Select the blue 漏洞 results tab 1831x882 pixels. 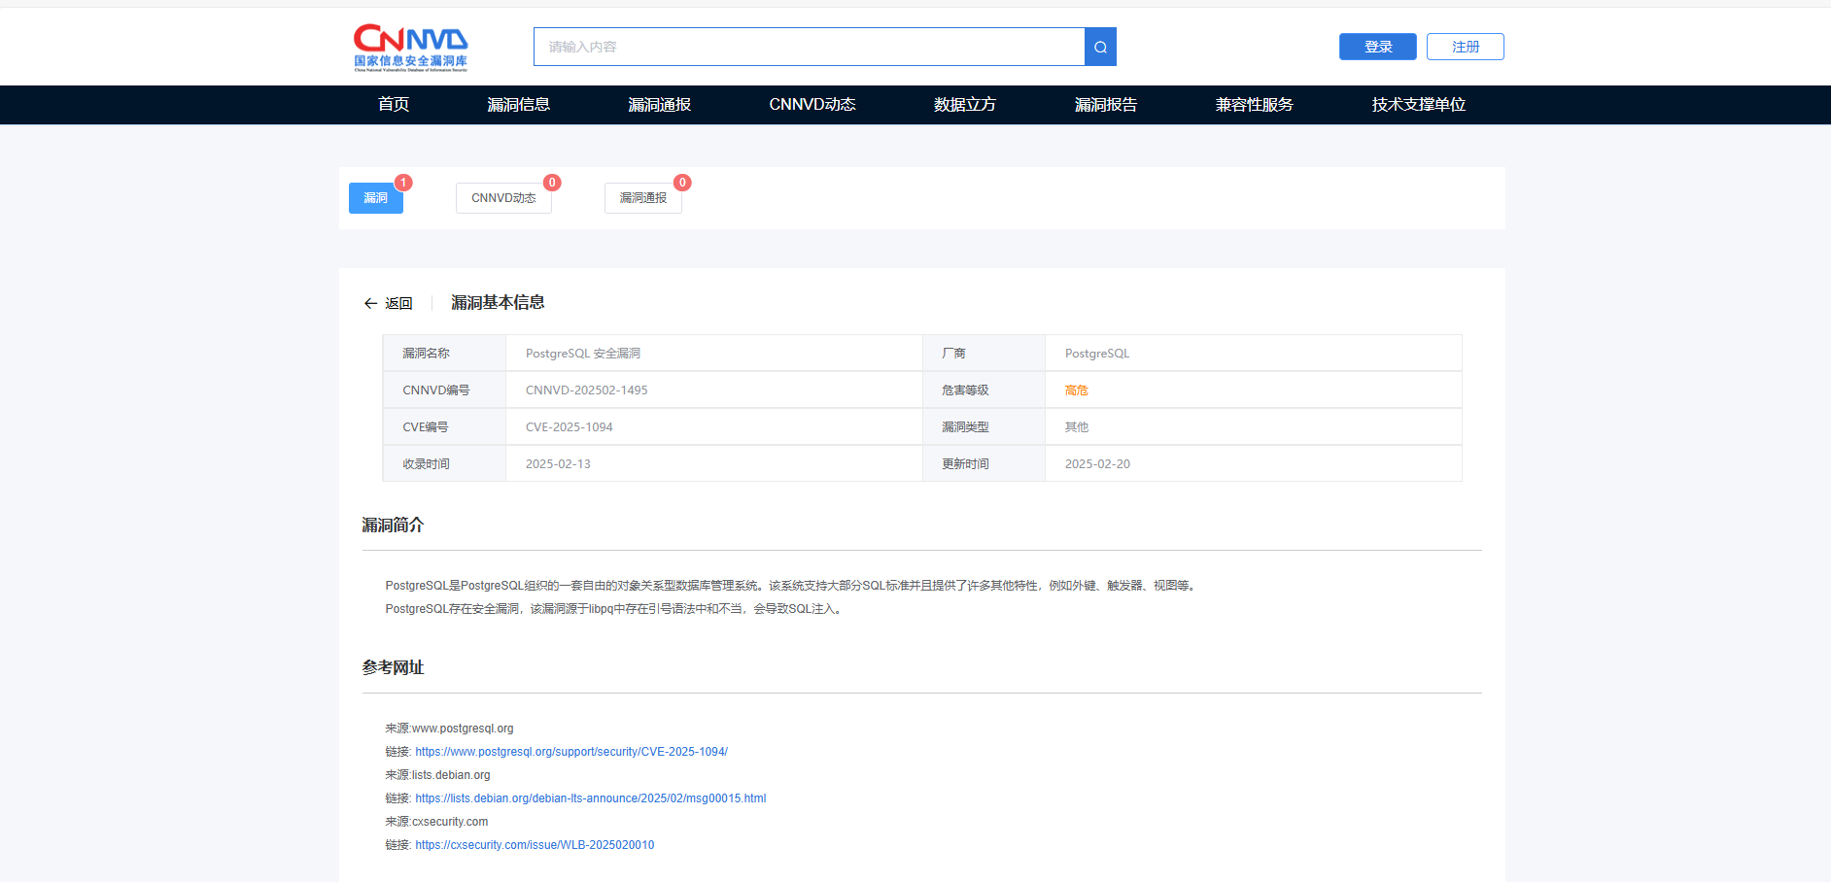pyautogui.click(x=375, y=198)
